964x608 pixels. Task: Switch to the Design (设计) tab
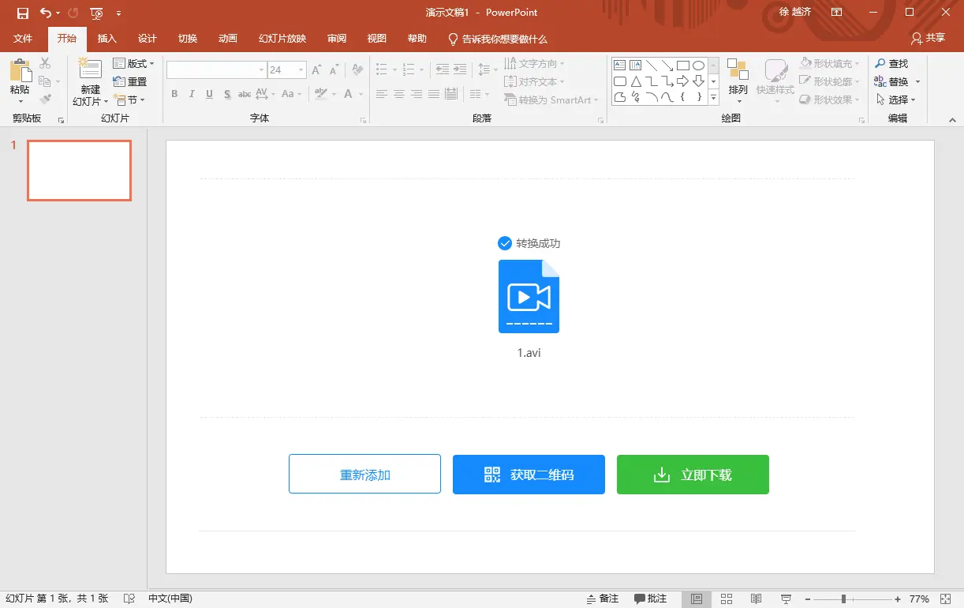click(x=147, y=39)
